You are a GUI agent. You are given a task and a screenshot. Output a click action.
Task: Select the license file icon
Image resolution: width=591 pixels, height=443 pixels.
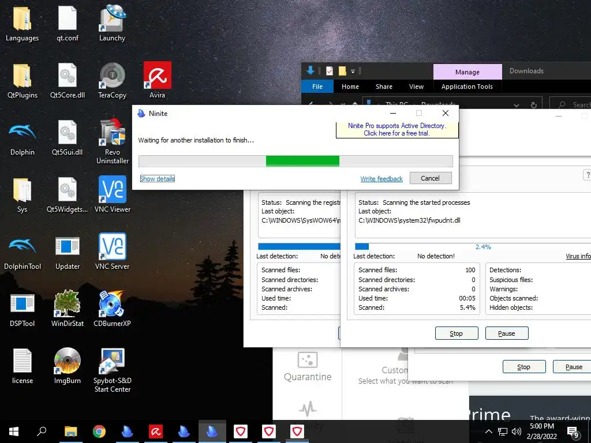tap(23, 366)
